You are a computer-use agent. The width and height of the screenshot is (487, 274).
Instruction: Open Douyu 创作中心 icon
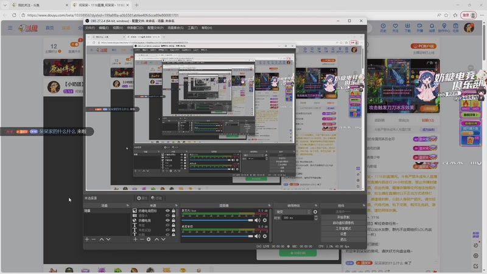(x=444, y=27)
